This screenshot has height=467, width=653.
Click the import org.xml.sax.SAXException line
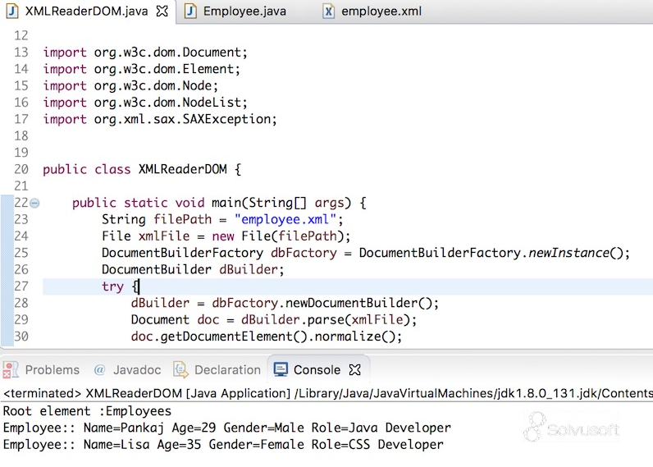(160, 119)
